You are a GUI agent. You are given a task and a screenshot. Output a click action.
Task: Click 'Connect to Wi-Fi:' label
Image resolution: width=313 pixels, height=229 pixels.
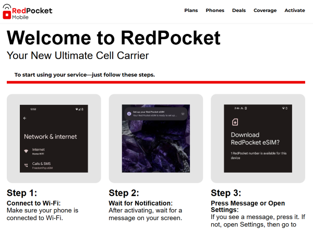pyautogui.click(x=33, y=203)
